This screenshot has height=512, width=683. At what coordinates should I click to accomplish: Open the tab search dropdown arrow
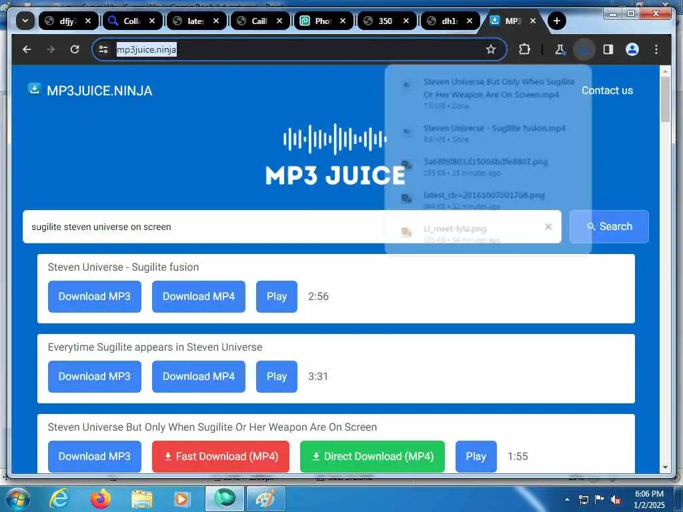click(x=25, y=21)
